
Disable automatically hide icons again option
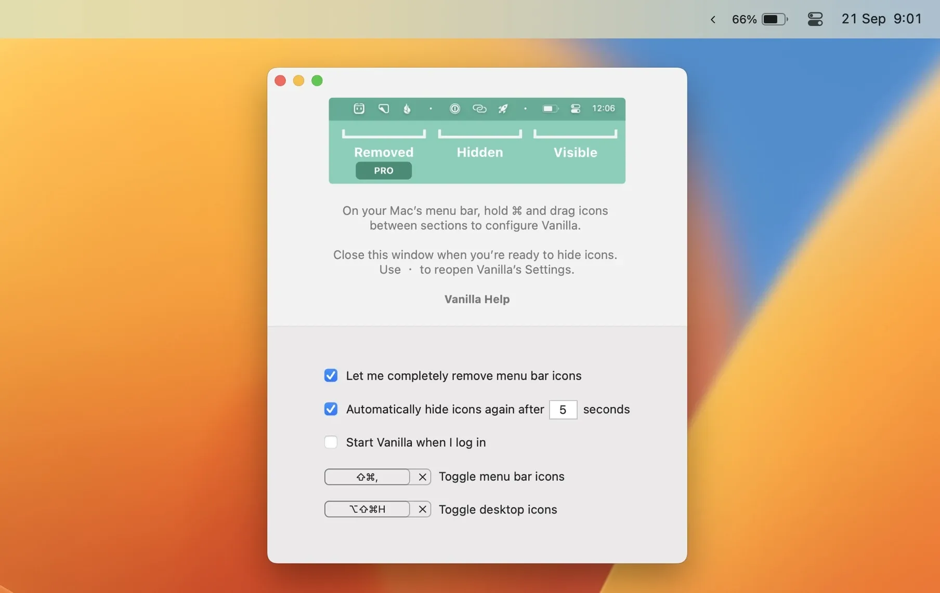coord(331,409)
